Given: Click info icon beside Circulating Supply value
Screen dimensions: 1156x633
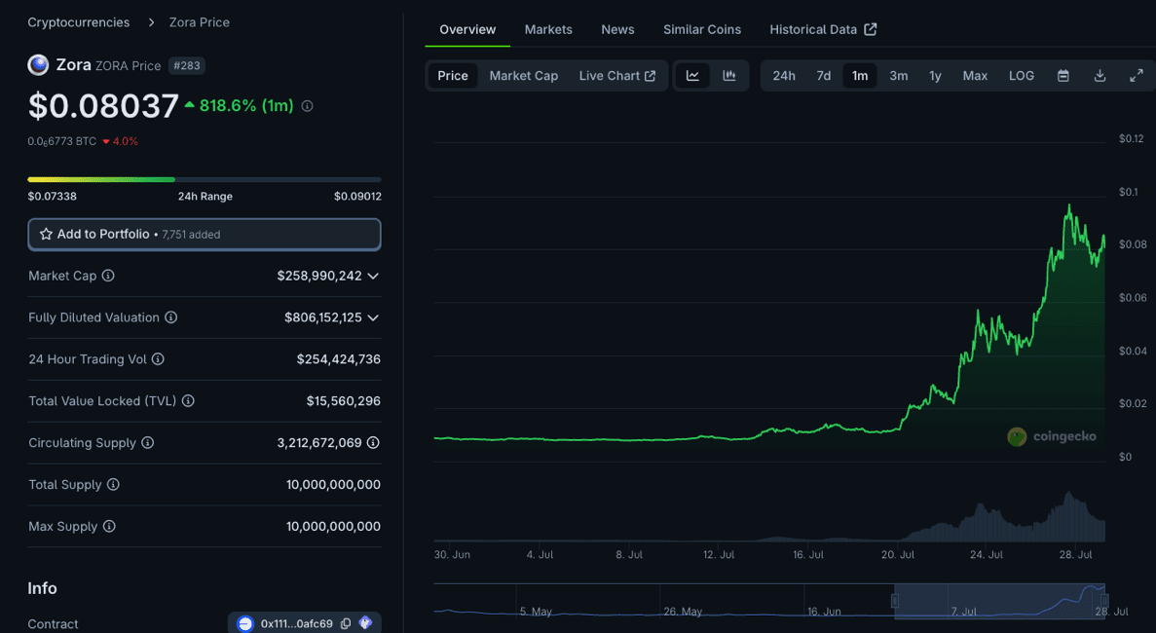Looking at the screenshot, I should point(373,443).
